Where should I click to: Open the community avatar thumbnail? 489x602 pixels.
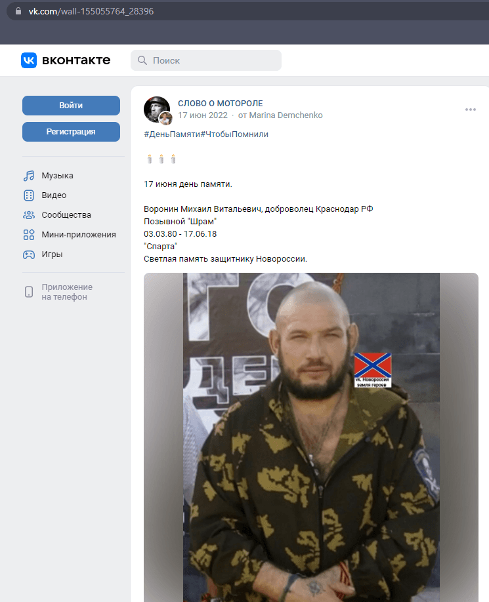click(157, 110)
